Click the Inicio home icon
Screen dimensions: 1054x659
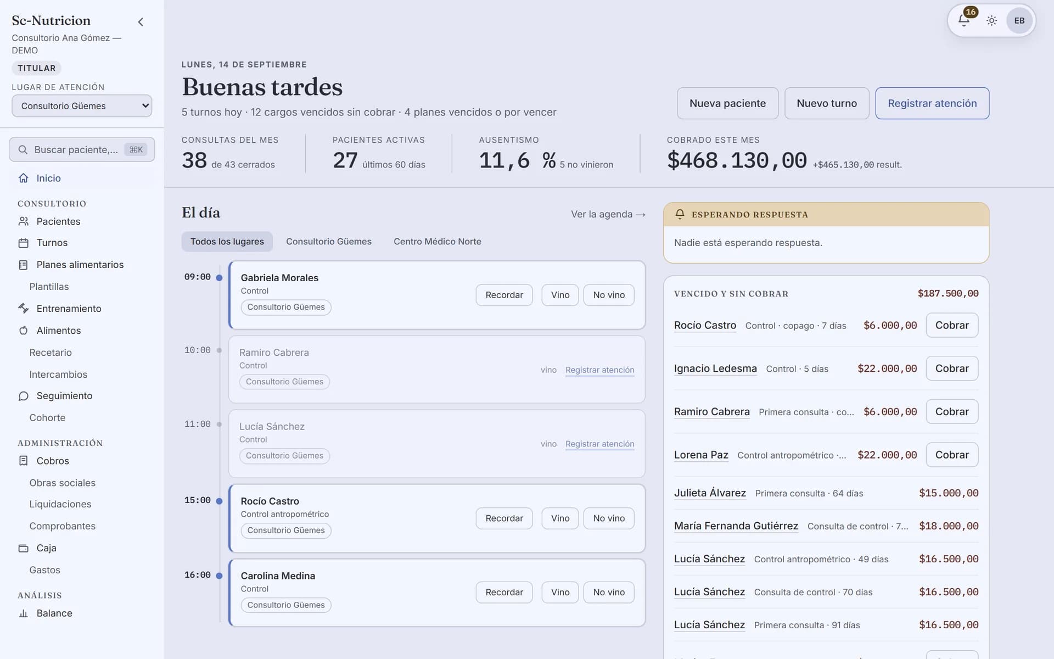[23, 178]
